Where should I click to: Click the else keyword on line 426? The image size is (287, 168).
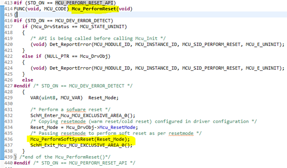(28, 80)
